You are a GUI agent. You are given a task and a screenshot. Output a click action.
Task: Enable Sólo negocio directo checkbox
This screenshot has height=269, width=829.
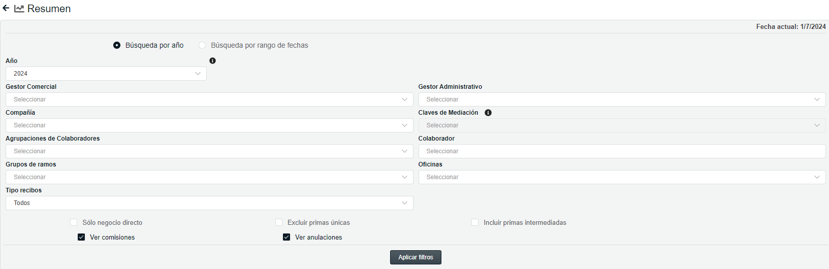[74, 222]
